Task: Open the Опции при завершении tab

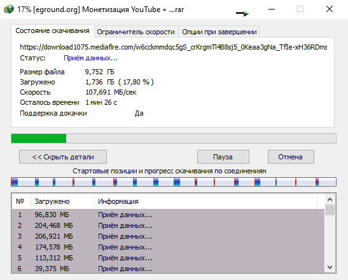Action: click(219, 32)
